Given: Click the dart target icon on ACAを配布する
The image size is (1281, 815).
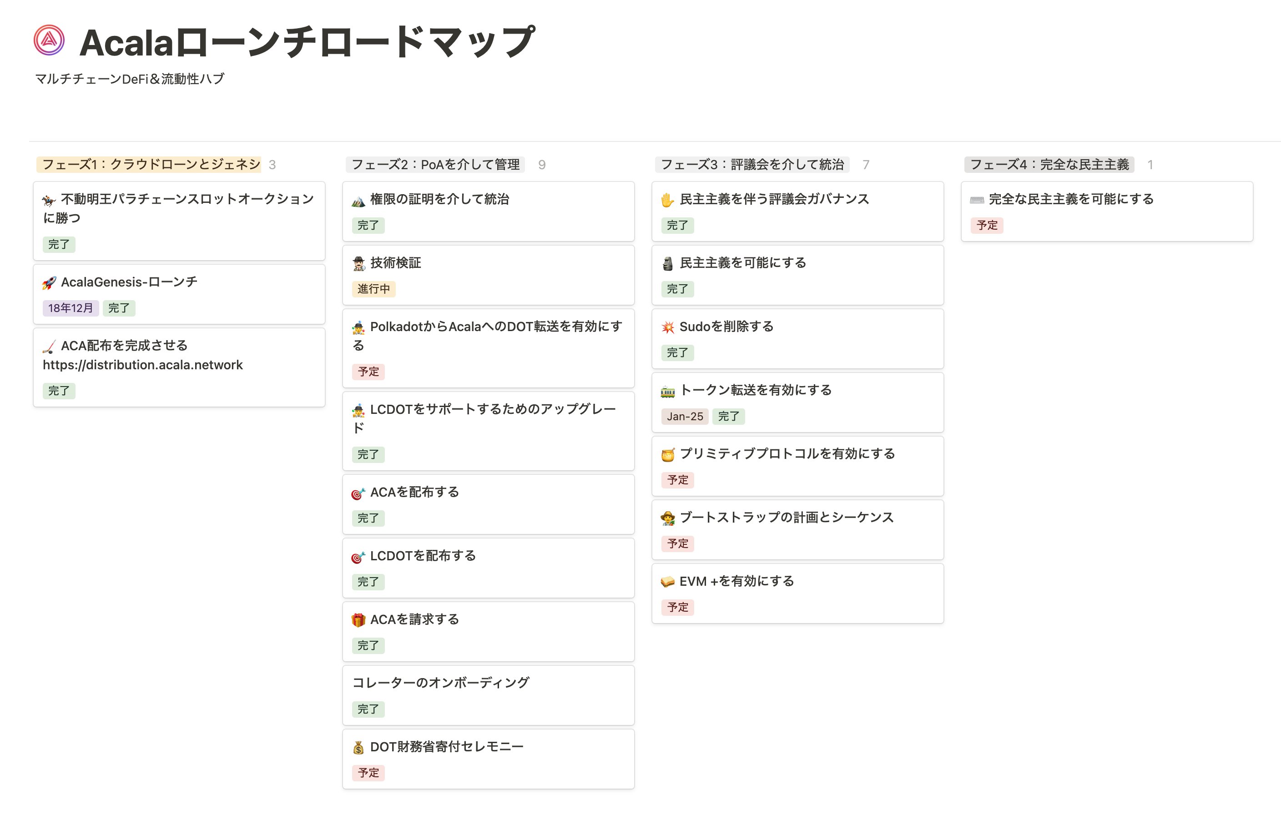Looking at the screenshot, I should click(x=358, y=493).
